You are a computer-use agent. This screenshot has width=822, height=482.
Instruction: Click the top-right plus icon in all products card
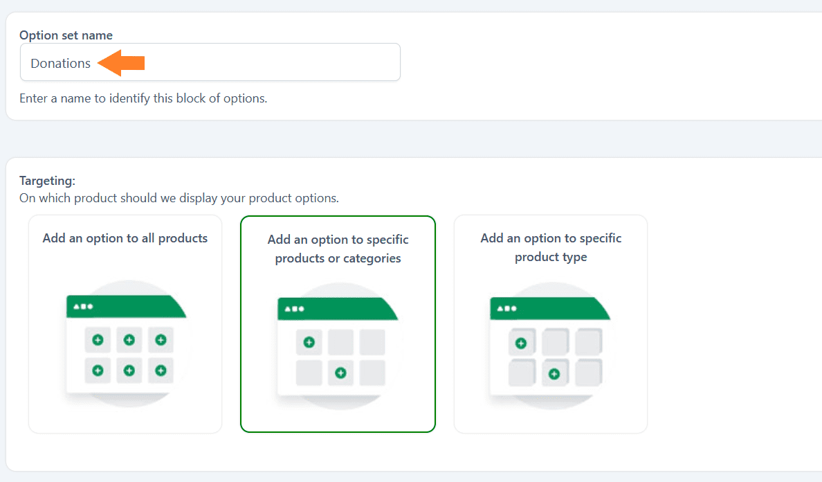tap(161, 340)
